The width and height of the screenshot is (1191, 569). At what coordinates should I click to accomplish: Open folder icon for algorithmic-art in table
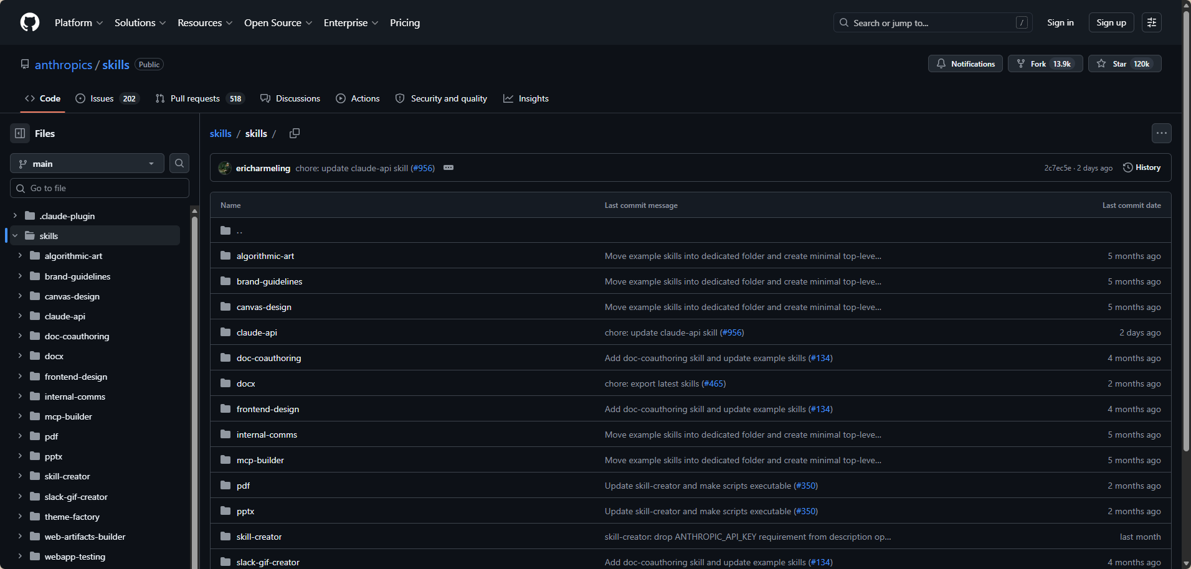[225, 256]
